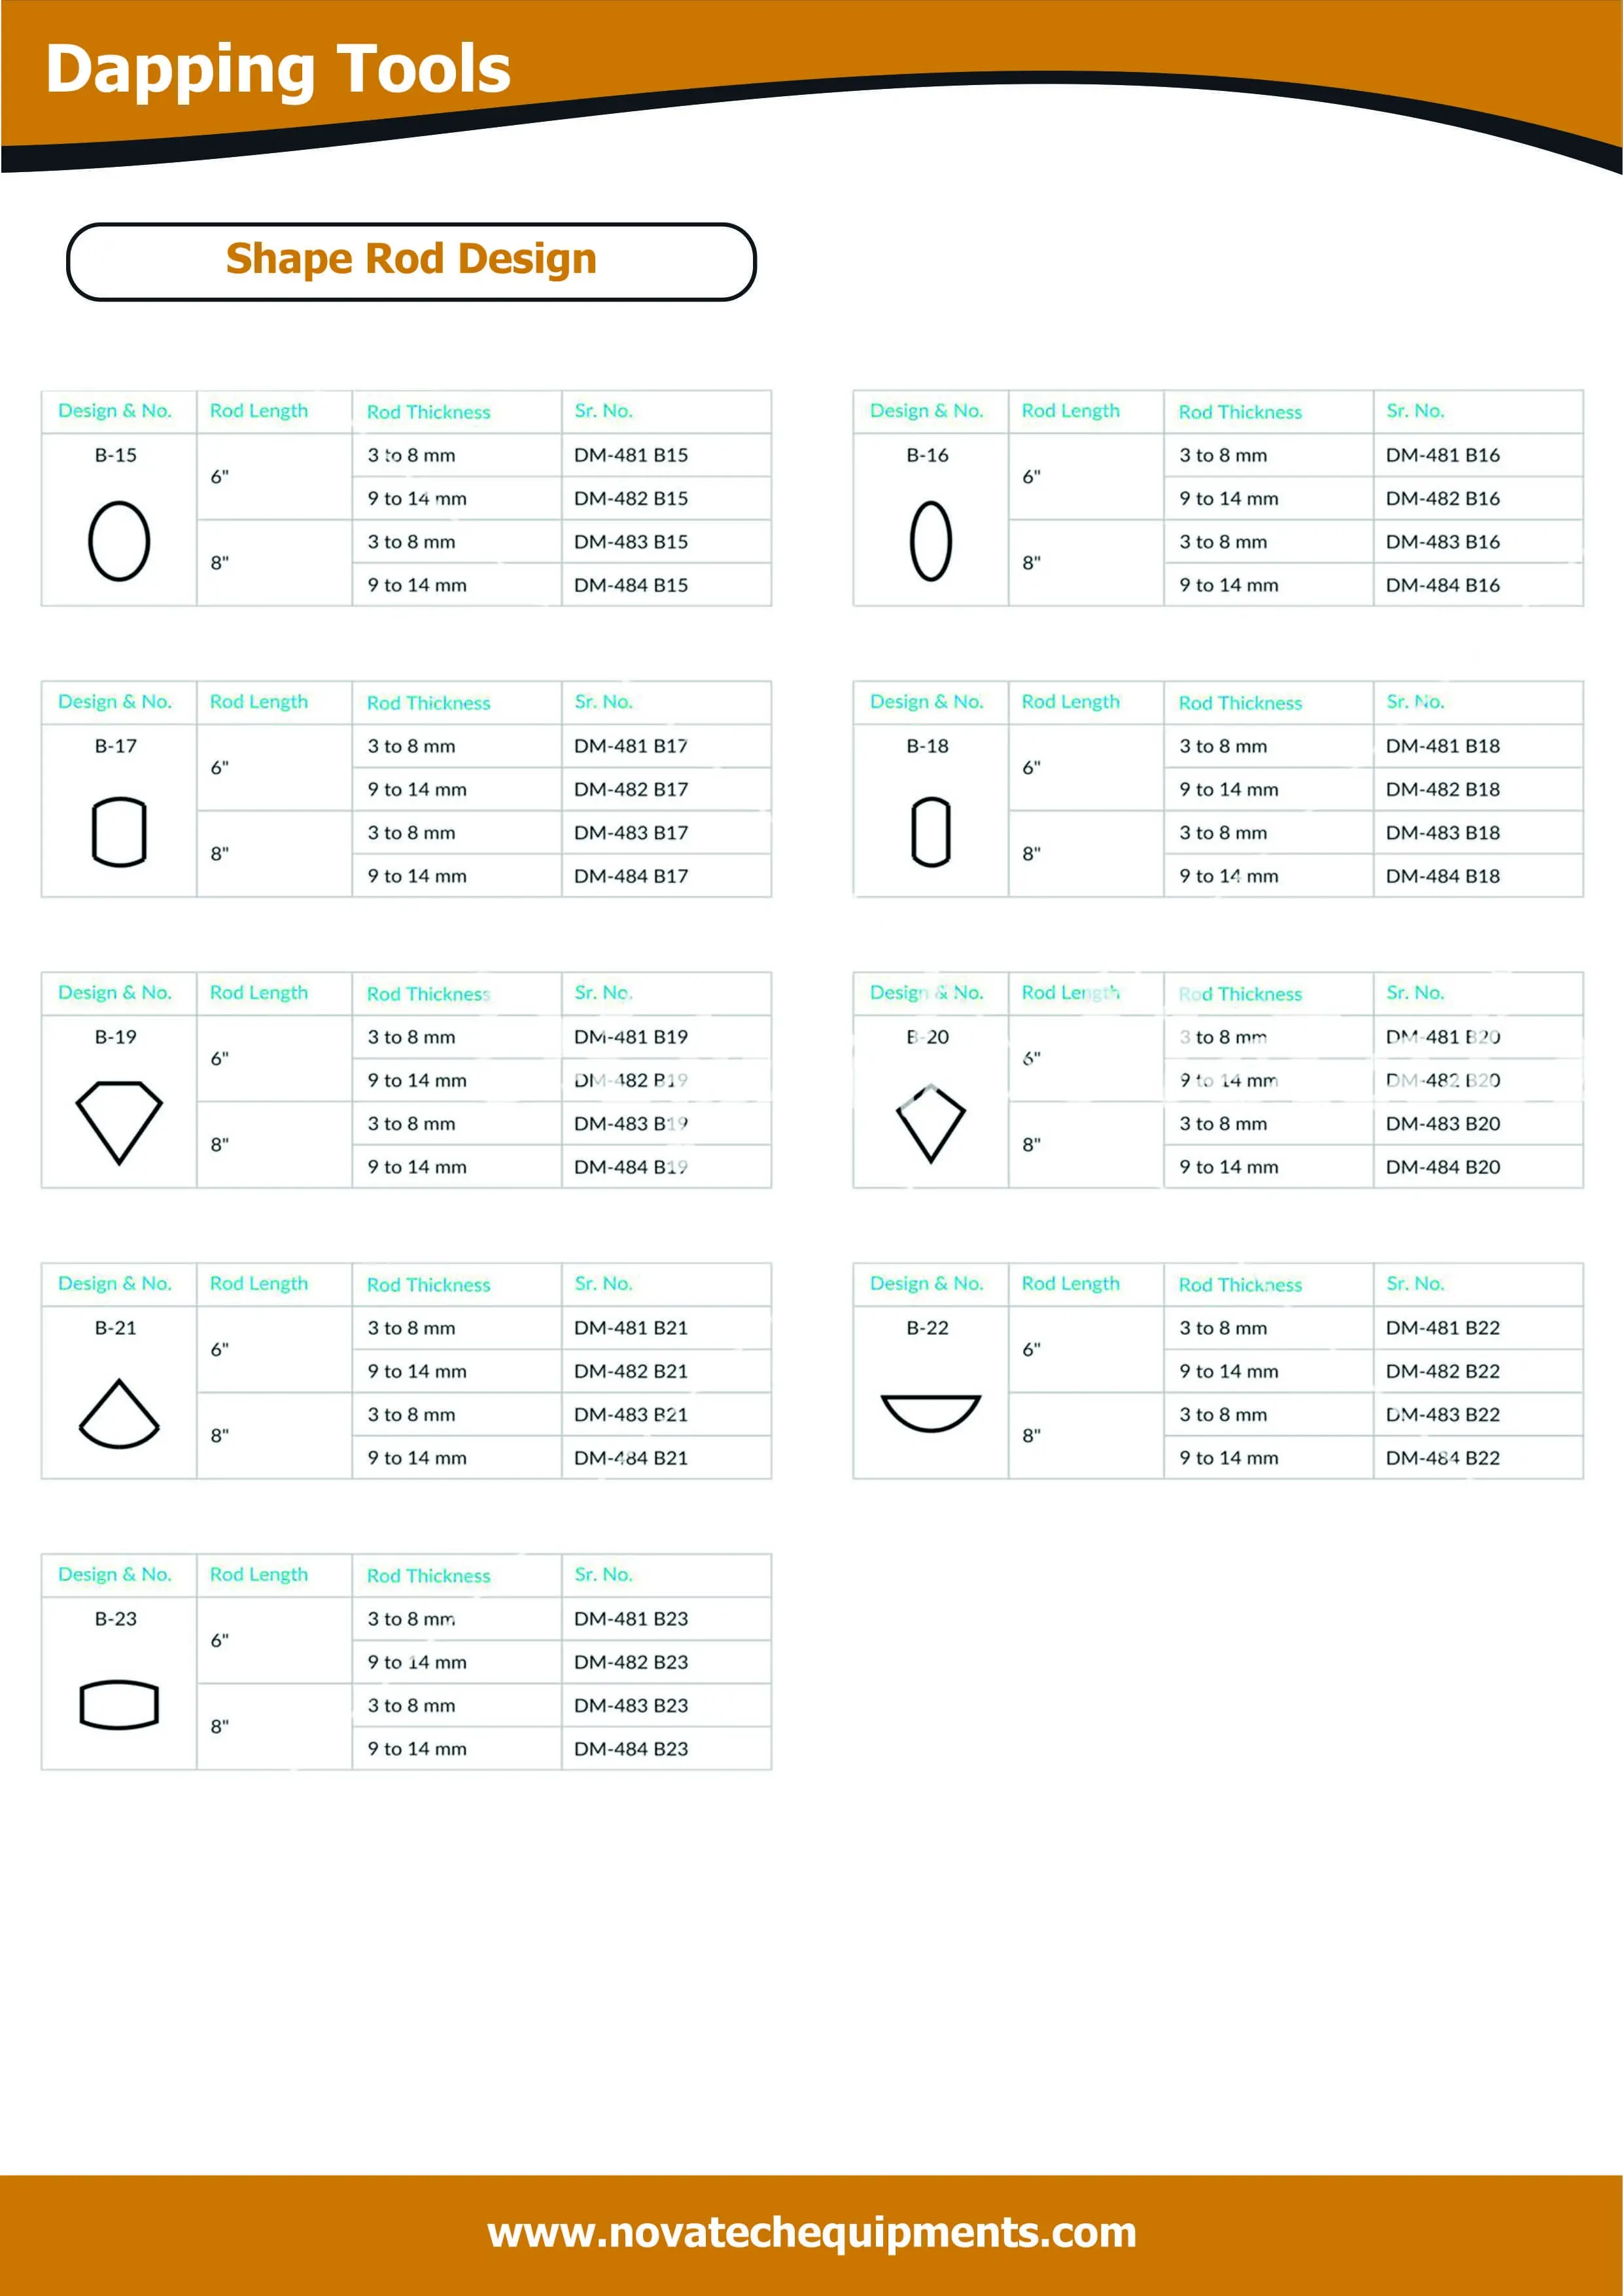
Task: Click the B-20 kite shape icon
Action: (930, 1122)
